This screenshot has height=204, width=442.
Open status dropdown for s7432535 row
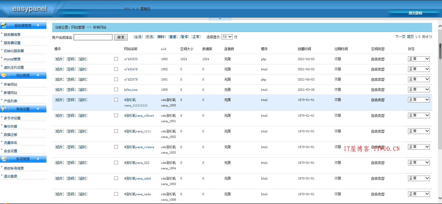pyautogui.click(x=419, y=59)
